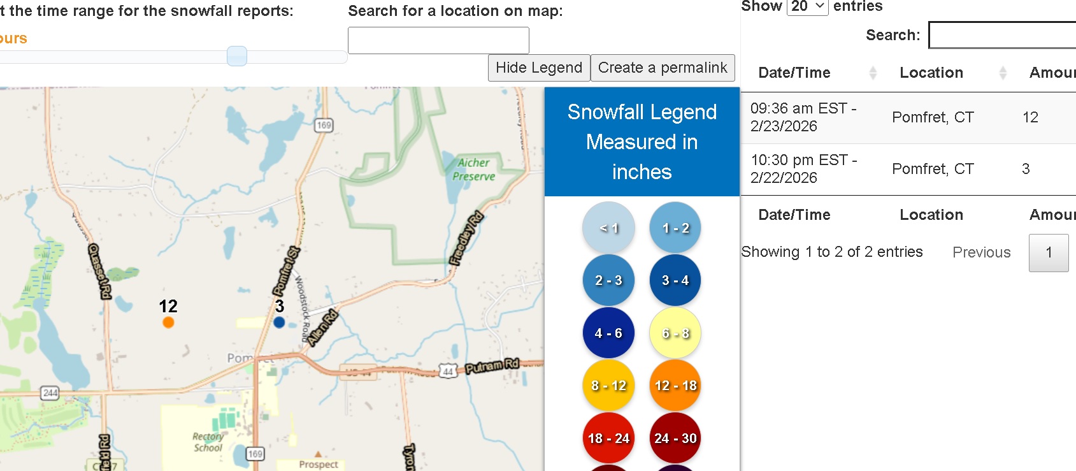Click the dark red '24 - 30' legend circle
This screenshot has width=1076, height=471.
[675, 438]
